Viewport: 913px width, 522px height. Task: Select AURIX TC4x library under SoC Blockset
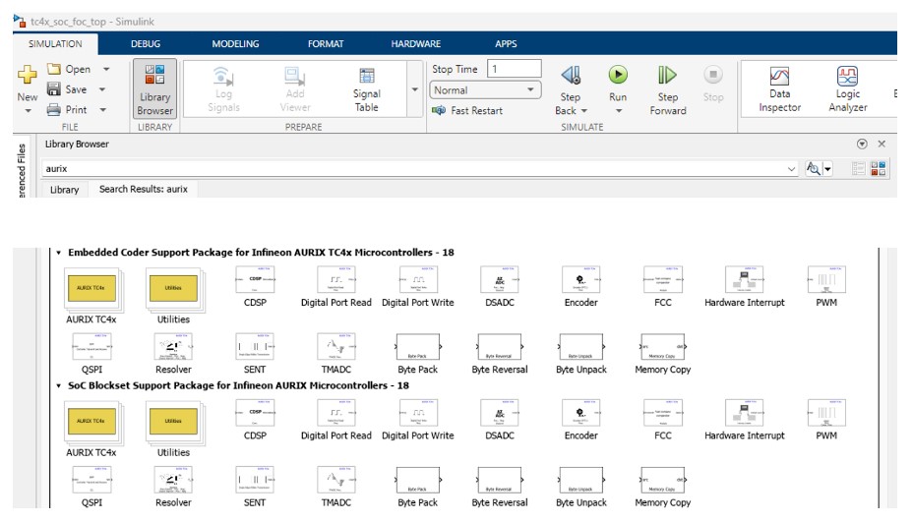91,429
